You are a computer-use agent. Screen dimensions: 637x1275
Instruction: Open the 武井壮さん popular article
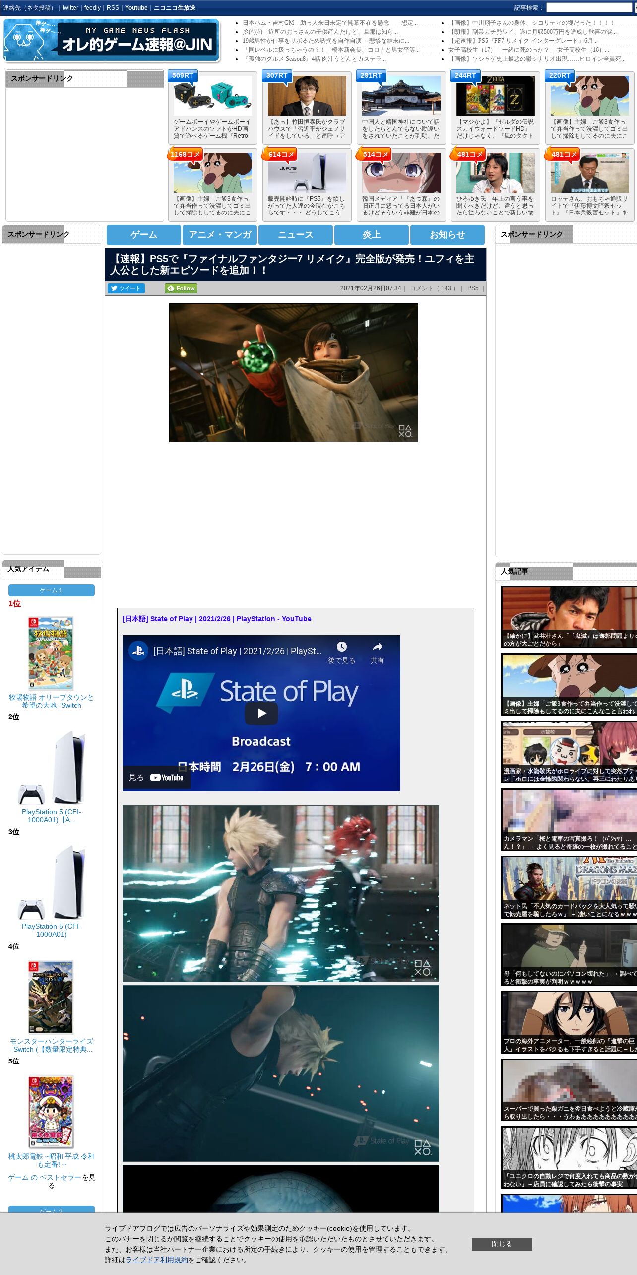click(569, 617)
